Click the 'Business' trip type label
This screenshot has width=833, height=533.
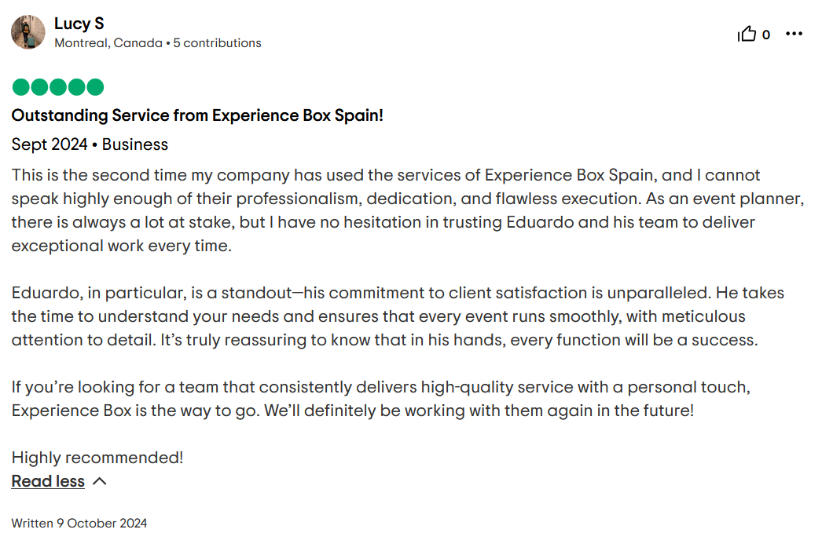(135, 144)
